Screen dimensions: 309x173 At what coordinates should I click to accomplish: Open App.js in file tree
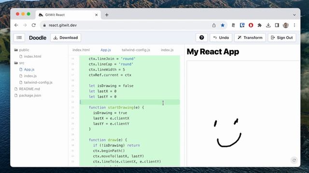(27, 69)
